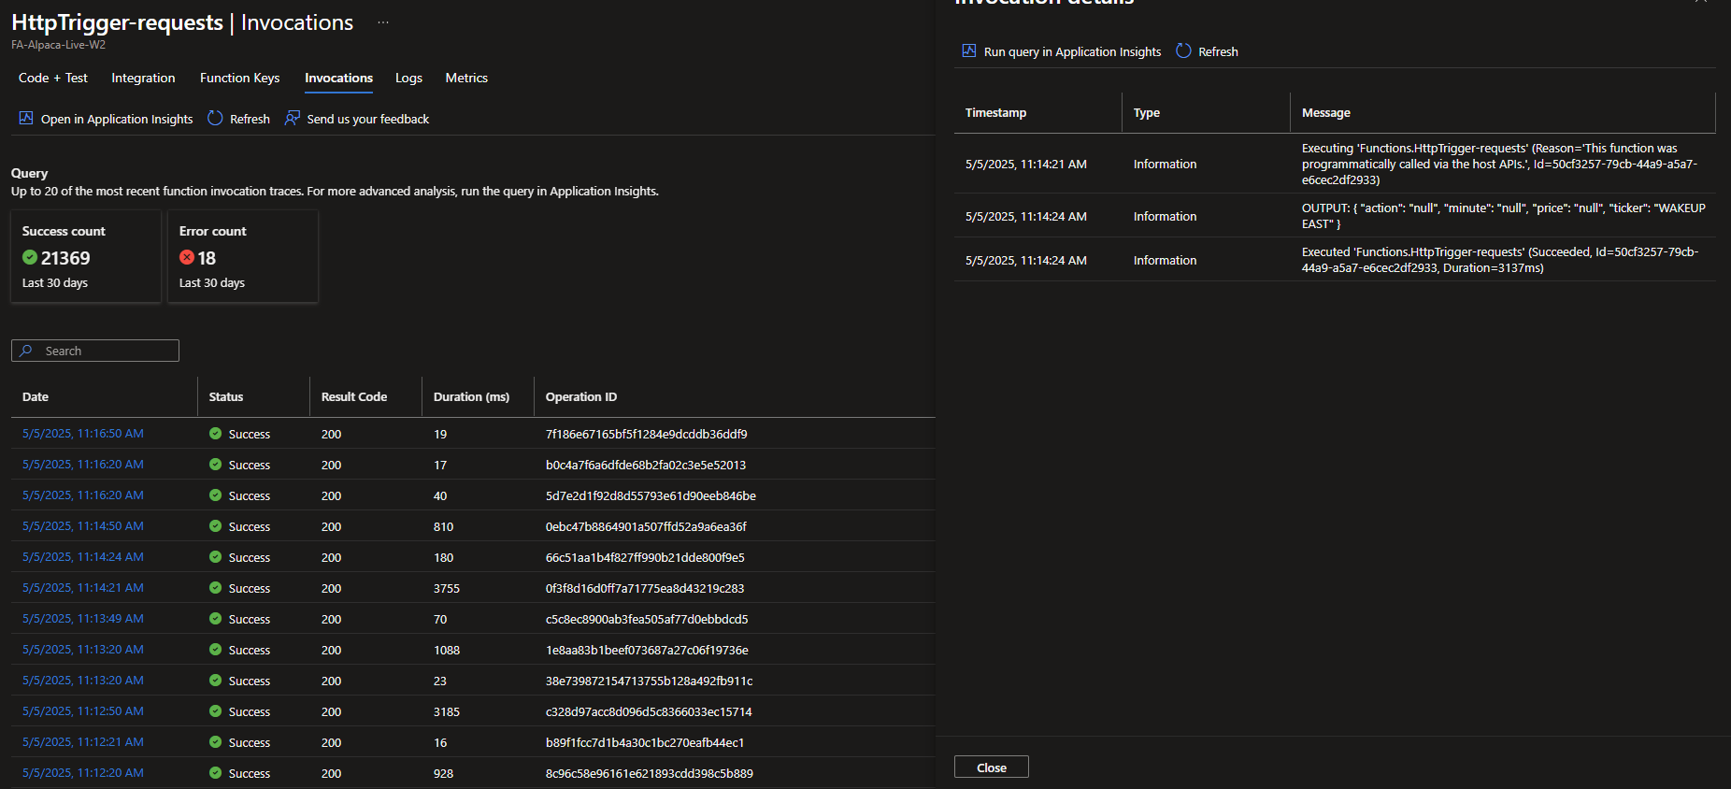Open the Metrics tab
The width and height of the screenshot is (1731, 789).
point(466,78)
